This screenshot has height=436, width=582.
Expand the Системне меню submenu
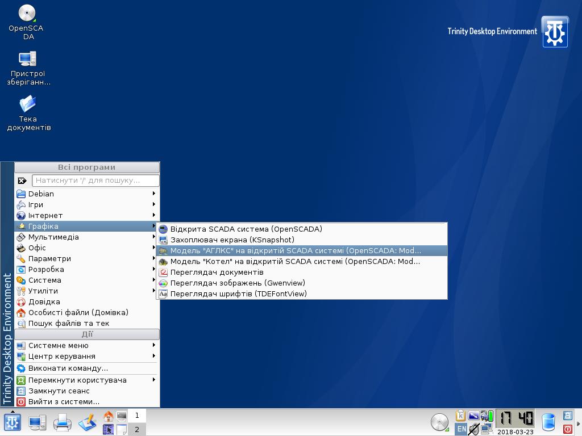[85, 345]
